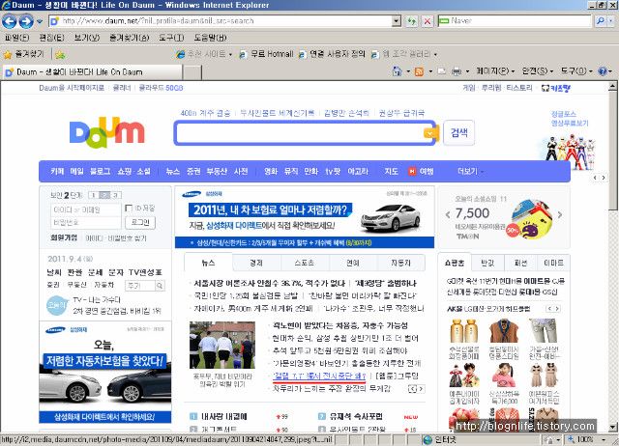Open the recent pages dropdown beside Forward
Image resolution: width=619 pixels, height=446 pixels.
coord(39,21)
